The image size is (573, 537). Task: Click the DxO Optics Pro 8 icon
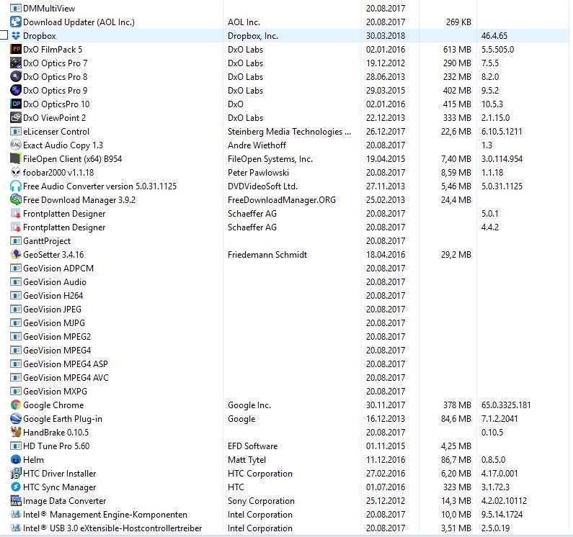point(16,76)
